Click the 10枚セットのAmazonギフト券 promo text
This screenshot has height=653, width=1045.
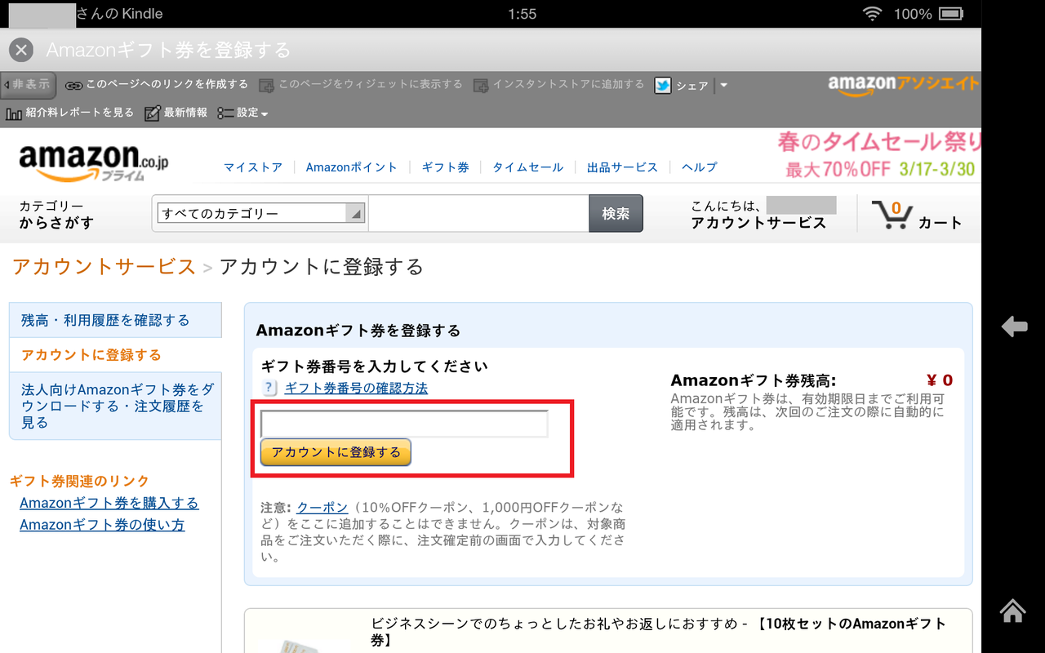658,633
